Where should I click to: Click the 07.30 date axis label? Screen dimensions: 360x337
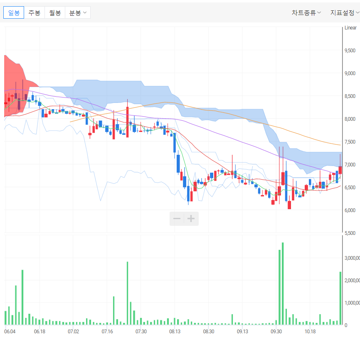pyautogui.click(x=141, y=332)
